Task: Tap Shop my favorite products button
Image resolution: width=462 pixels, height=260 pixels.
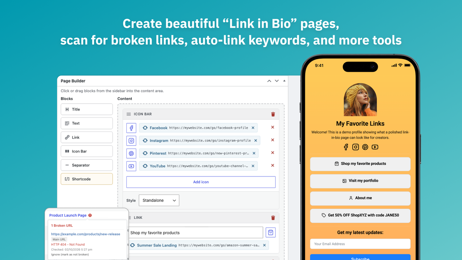Action: click(x=360, y=164)
